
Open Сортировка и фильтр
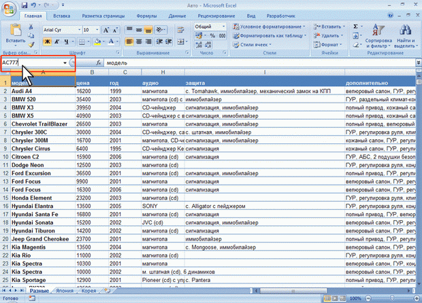coord(378,36)
